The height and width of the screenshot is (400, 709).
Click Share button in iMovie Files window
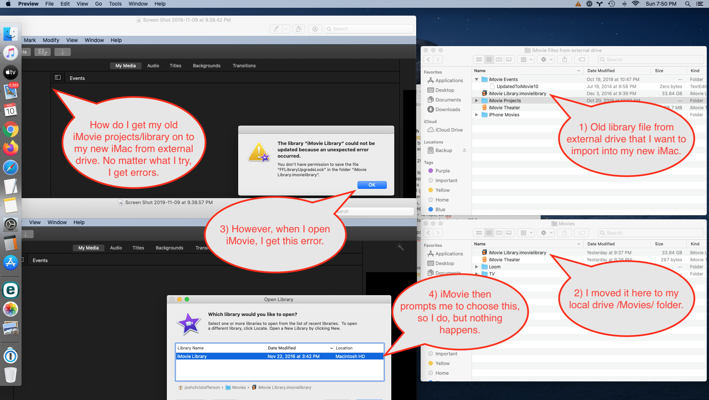564,59
